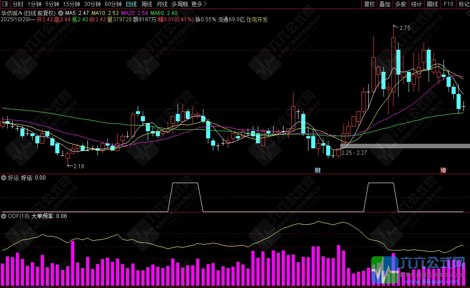
Task: Click the 叠加 overlay button
Action: coord(385,4)
